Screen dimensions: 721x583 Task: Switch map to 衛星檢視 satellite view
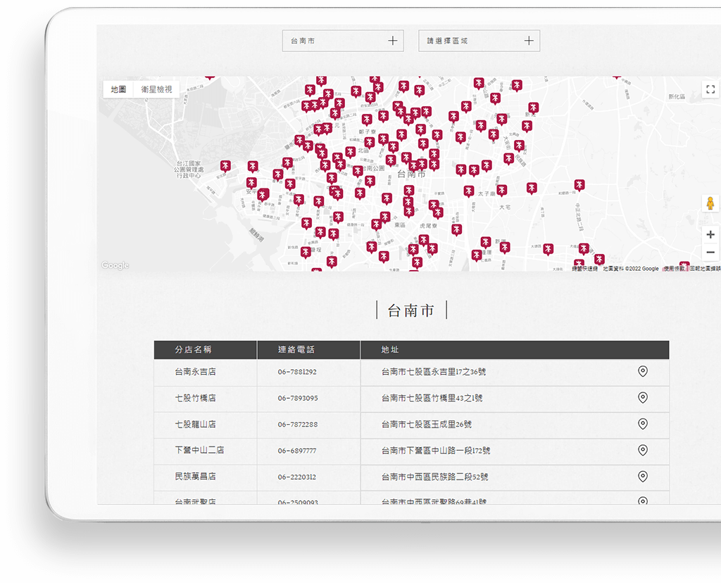[156, 89]
